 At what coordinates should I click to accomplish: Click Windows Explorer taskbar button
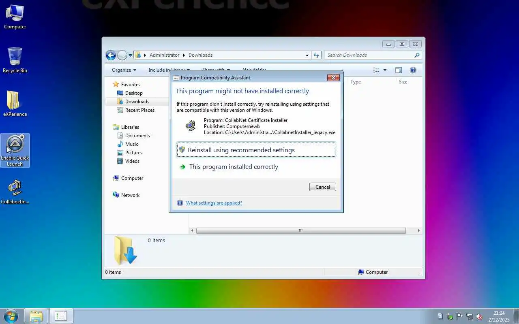[36, 316]
